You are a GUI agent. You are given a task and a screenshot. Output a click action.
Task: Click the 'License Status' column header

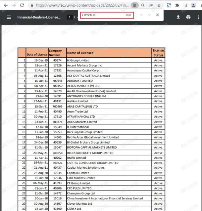(158, 53)
